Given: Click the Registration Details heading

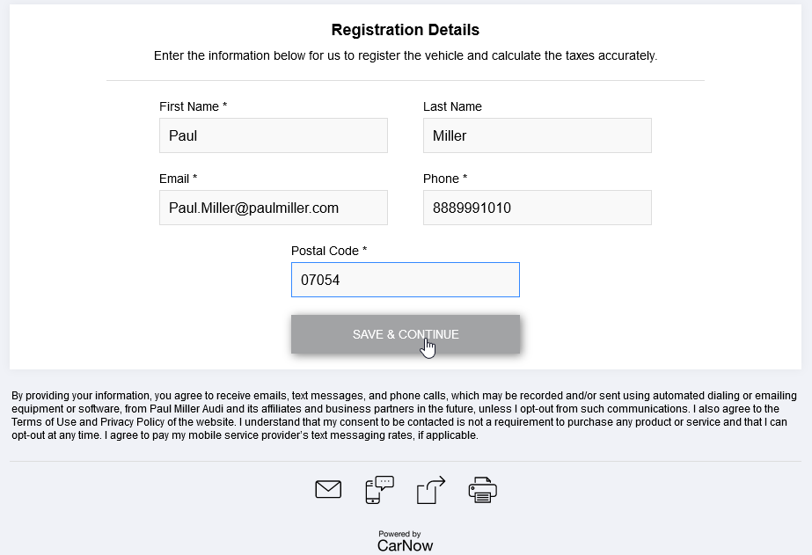Looking at the screenshot, I should [406, 30].
